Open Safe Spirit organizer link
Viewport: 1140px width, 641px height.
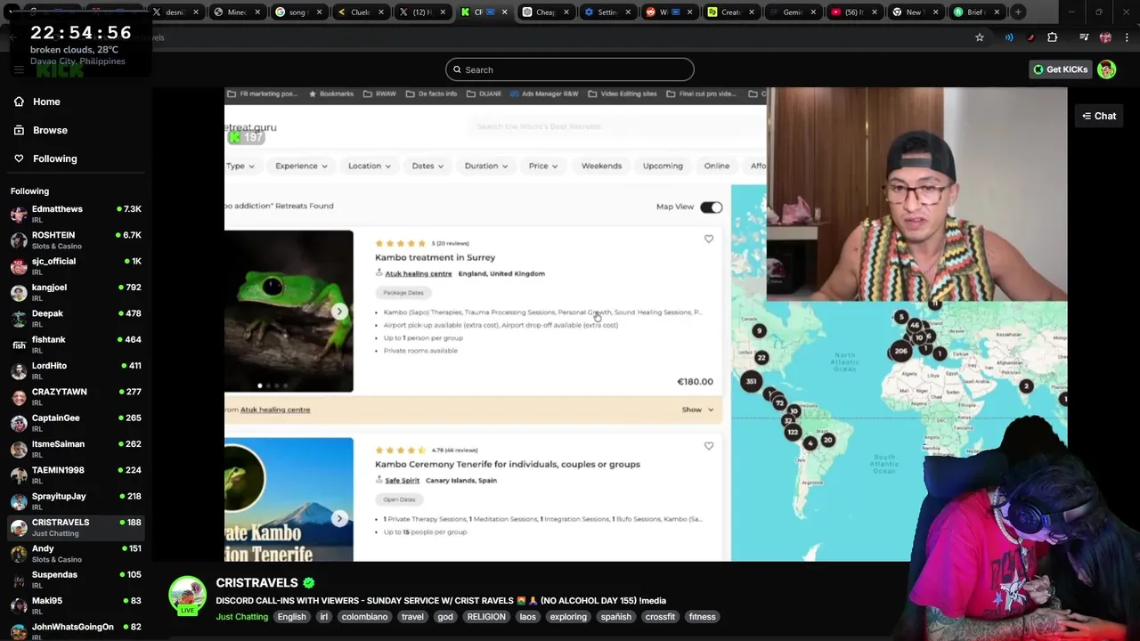[402, 480]
